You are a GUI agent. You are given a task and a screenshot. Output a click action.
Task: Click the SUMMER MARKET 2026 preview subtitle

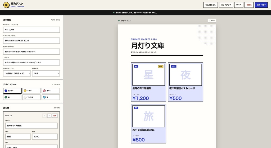click(144, 39)
